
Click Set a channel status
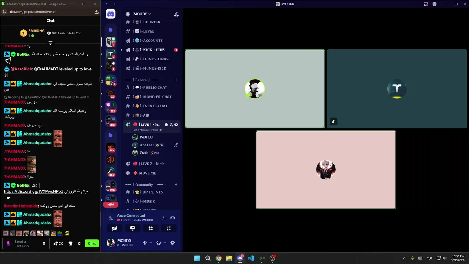147,130
